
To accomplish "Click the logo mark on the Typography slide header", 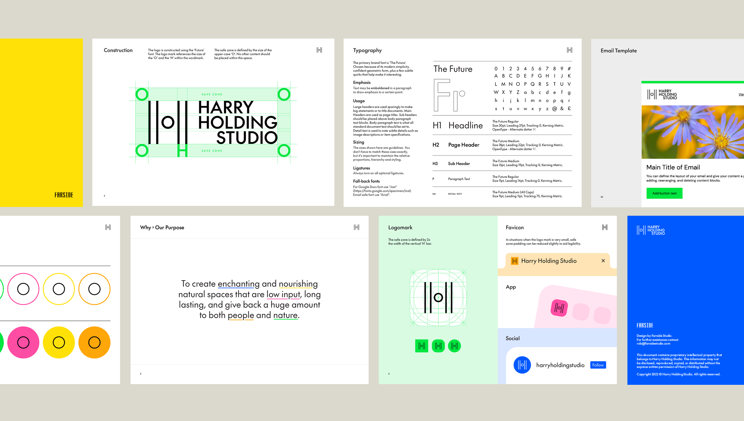I will tap(569, 50).
